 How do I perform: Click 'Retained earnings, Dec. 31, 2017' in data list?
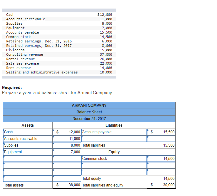pos(39,46)
